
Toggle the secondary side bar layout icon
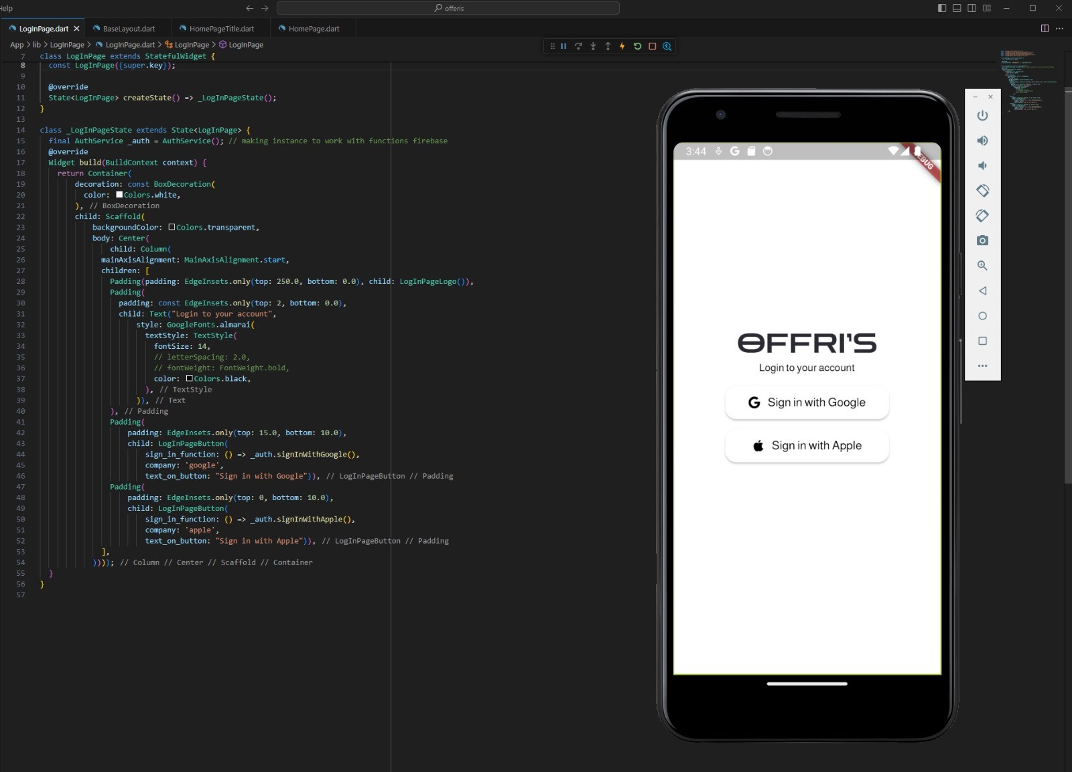pyautogui.click(x=972, y=8)
